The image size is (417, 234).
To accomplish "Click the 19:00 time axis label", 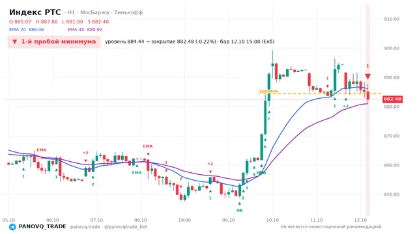I will [x=184, y=220].
